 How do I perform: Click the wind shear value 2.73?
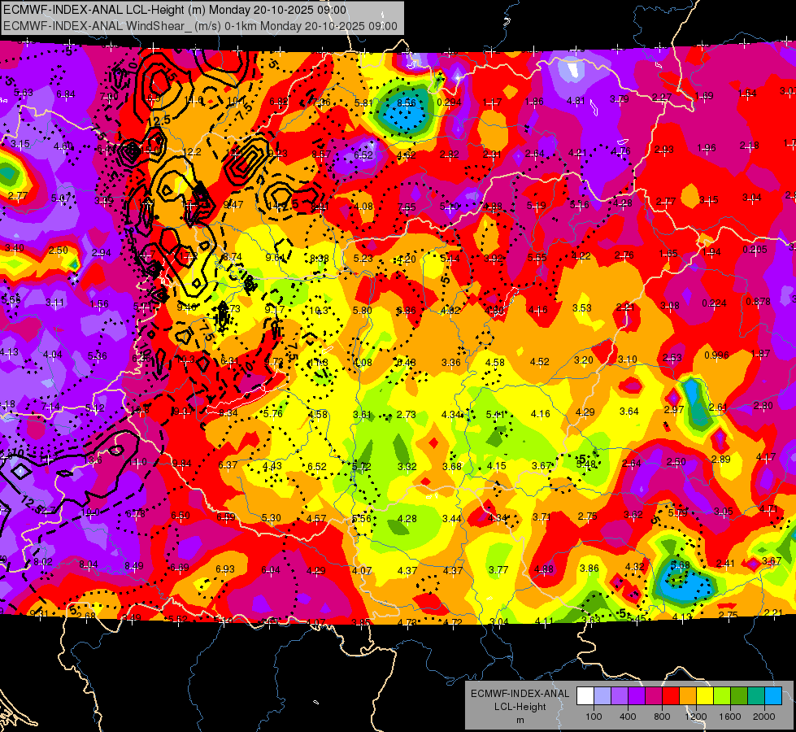coord(406,415)
